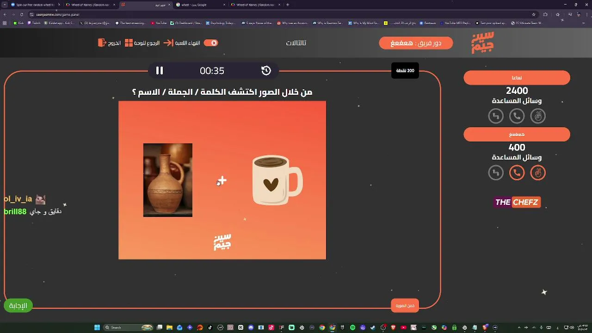Image resolution: width=592 pixels, height=333 pixels.
Task: Click the coffee mug with heart picture
Action: 277,180
